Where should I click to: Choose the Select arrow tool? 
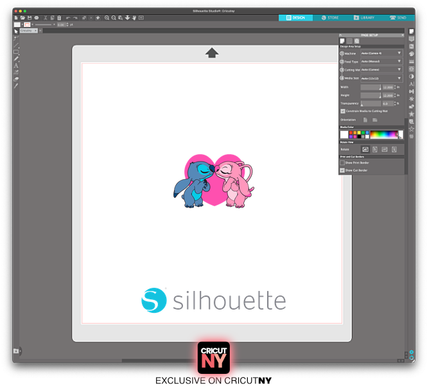(x=16, y=31)
